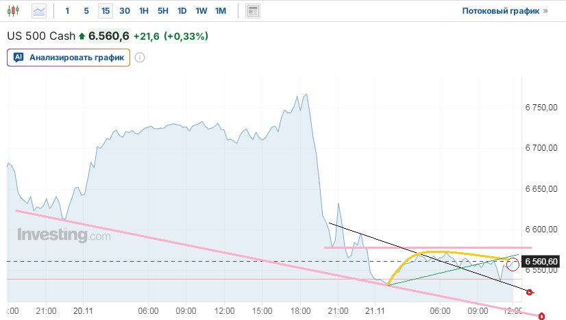Switch to the 1H interval
Screen dimensions: 566x320
(143, 11)
